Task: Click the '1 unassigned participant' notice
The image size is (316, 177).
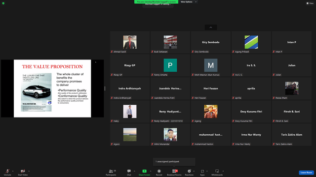Action: pos(174,162)
